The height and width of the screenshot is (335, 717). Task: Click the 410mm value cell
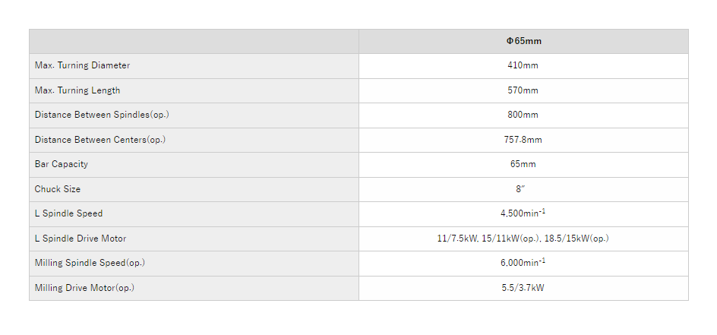523,65
